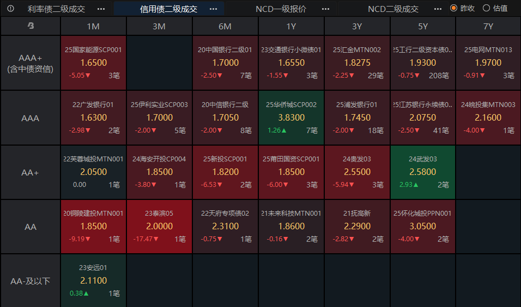Screen dimensions: 521x307
Task: Open the 20中信银行二级 cell
Action: pos(225,118)
